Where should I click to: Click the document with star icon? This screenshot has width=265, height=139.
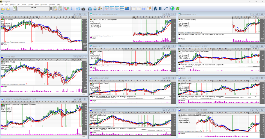click(x=55, y=9)
